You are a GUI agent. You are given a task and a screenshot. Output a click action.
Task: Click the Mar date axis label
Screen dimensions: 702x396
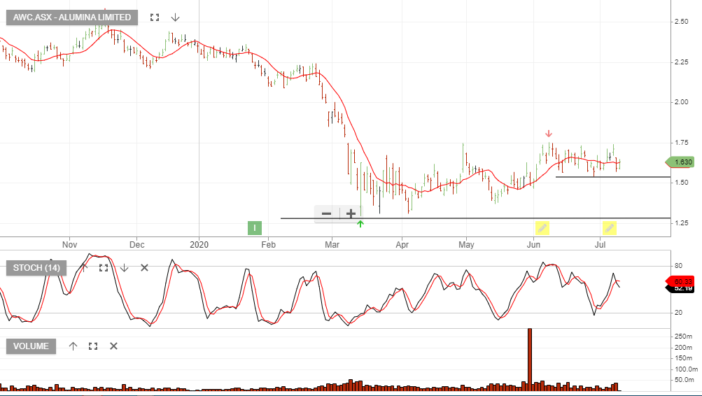pos(332,245)
